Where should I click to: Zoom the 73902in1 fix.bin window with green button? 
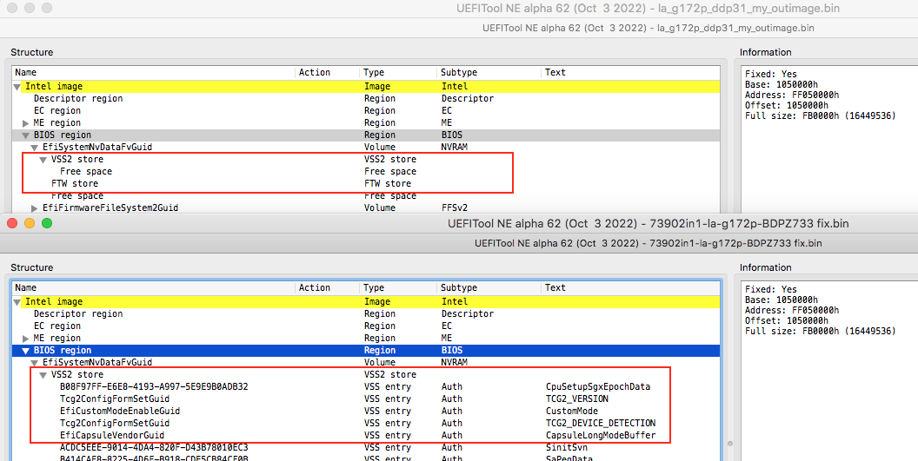[x=47, y=223]
